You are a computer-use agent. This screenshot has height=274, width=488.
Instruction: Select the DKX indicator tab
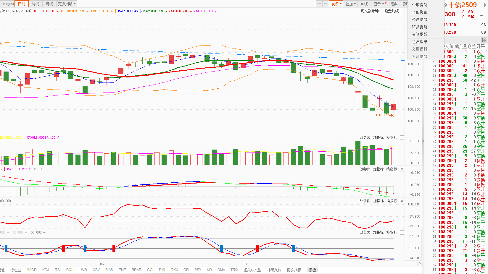click(x=174, y=270)
